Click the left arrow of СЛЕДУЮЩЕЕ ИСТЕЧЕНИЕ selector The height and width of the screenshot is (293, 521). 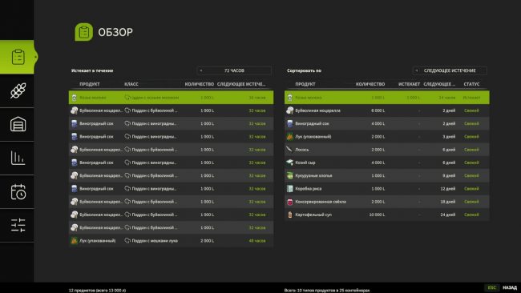416,70
